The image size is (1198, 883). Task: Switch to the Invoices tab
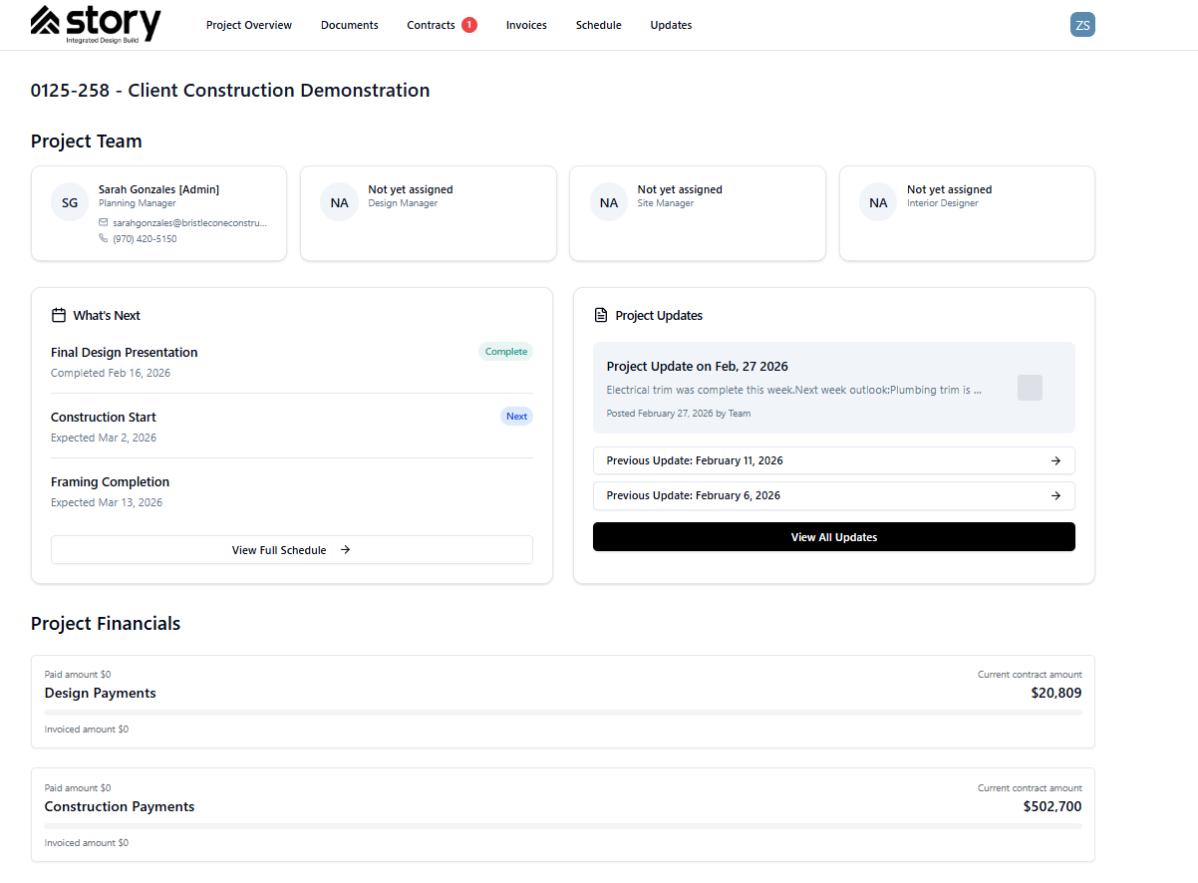(526, 25)
